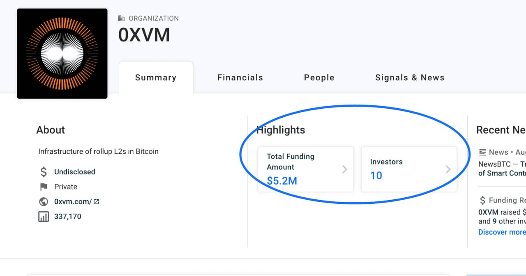Expand the Total Funding Amount chevron
The width and height of the screenshot is (526, 276).
(345, 169)
